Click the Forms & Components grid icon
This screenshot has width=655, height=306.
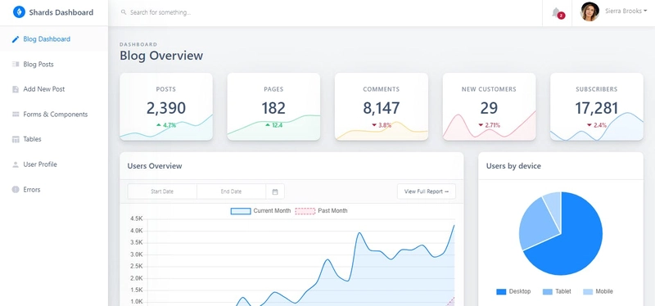16,115
